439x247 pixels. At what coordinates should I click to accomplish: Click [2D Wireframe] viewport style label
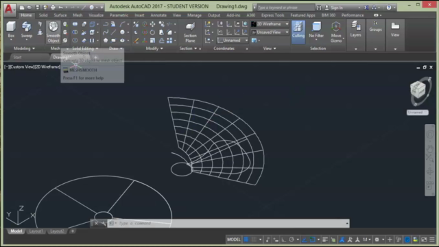[x=47, y=67]
